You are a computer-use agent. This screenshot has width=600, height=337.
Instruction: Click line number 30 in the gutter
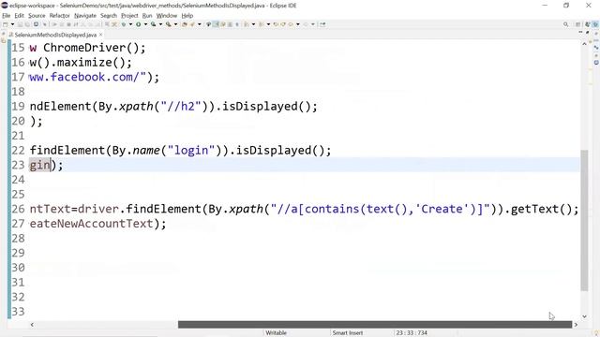tap(18, 268)
